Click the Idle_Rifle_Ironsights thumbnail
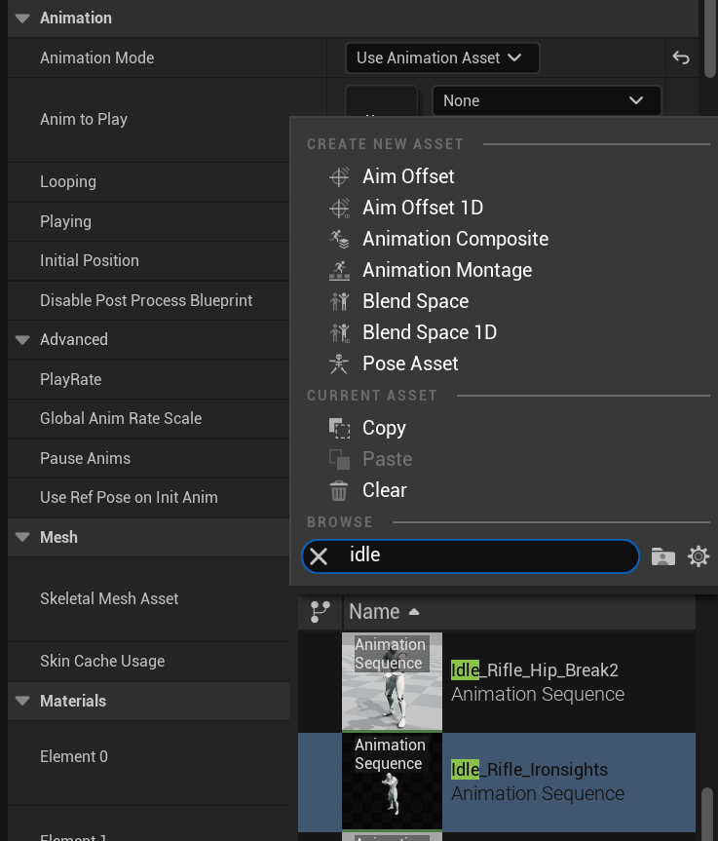This screenshot has width=718, height=841. click(392, 781)
